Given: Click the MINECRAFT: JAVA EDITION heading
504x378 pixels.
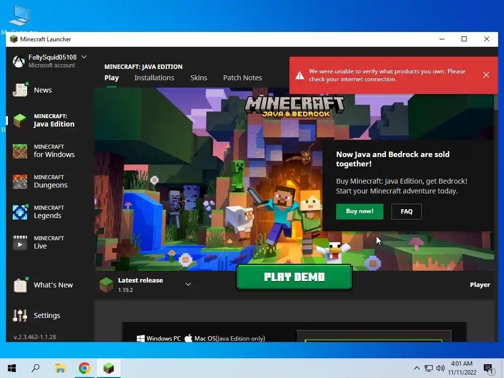Looking at the screenshot, I should [143, 66].
